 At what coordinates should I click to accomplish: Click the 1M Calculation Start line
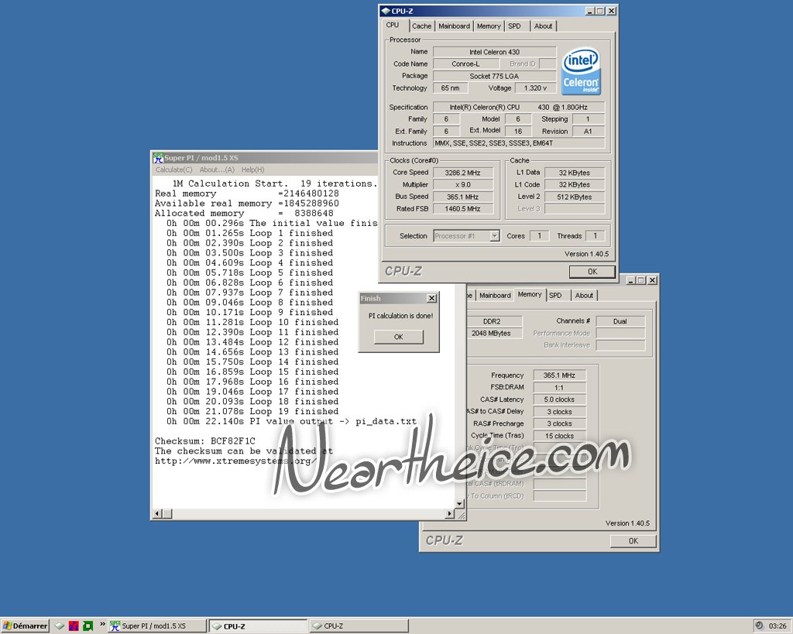tap(275, 183)
